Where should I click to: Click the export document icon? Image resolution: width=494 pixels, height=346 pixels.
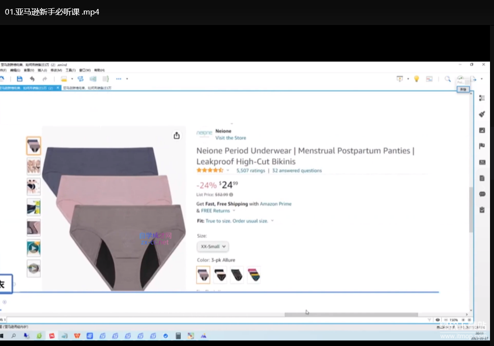pos(473,79)
